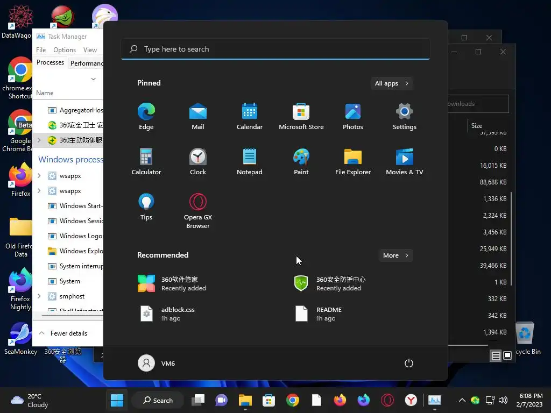This screenshot has height=413, width=551.
Task: Click the Size column header in Explorer window
Action: [x=477, y=126]
